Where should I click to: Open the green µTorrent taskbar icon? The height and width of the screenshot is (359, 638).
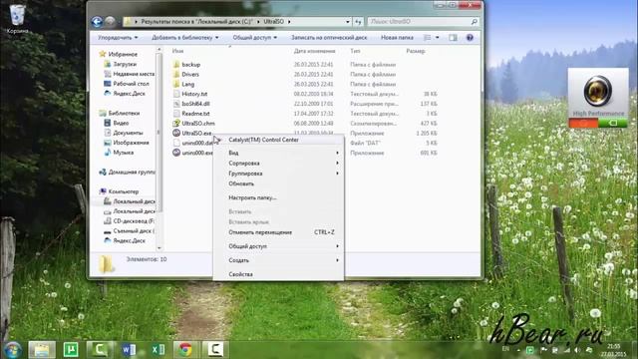pos(71,350)
